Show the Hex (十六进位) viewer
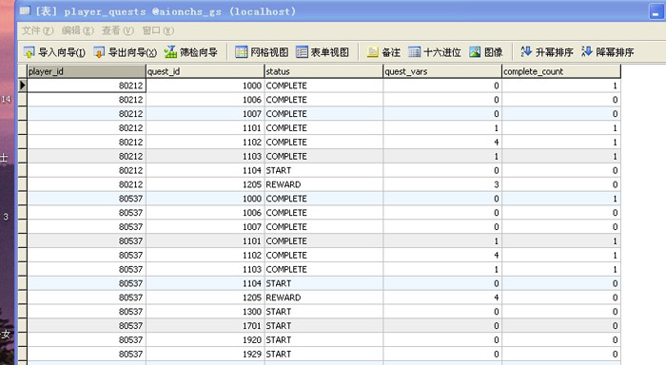 [414, 52]
